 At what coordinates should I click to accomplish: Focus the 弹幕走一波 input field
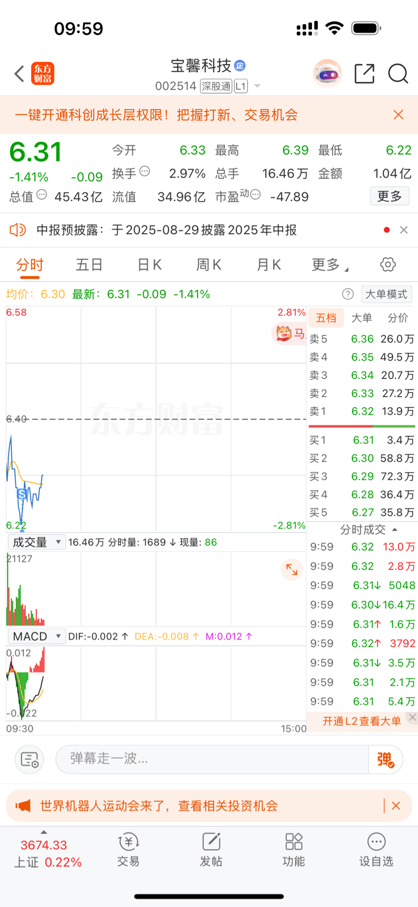[x=212, y=759]
